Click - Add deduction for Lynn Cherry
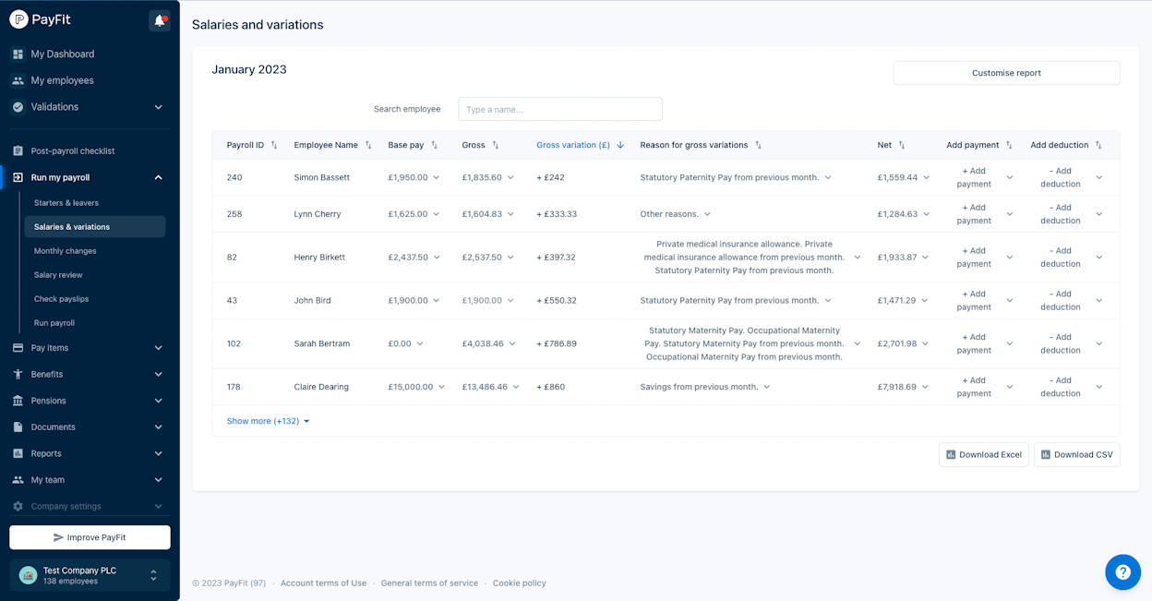 pos(1061,214)
